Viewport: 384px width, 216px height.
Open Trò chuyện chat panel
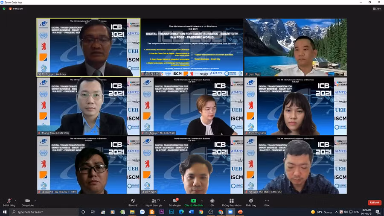pos(175,202)
